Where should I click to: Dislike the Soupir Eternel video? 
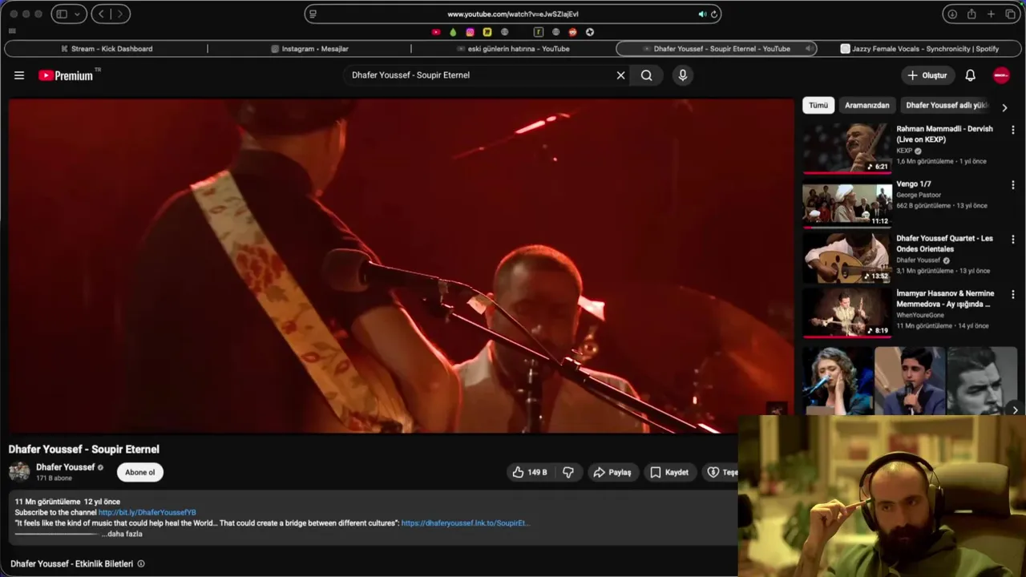[x=568, y=472]
